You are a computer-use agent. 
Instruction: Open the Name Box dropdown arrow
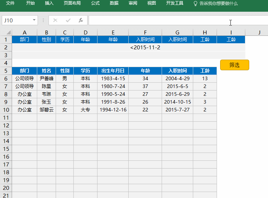pos(34,20)
